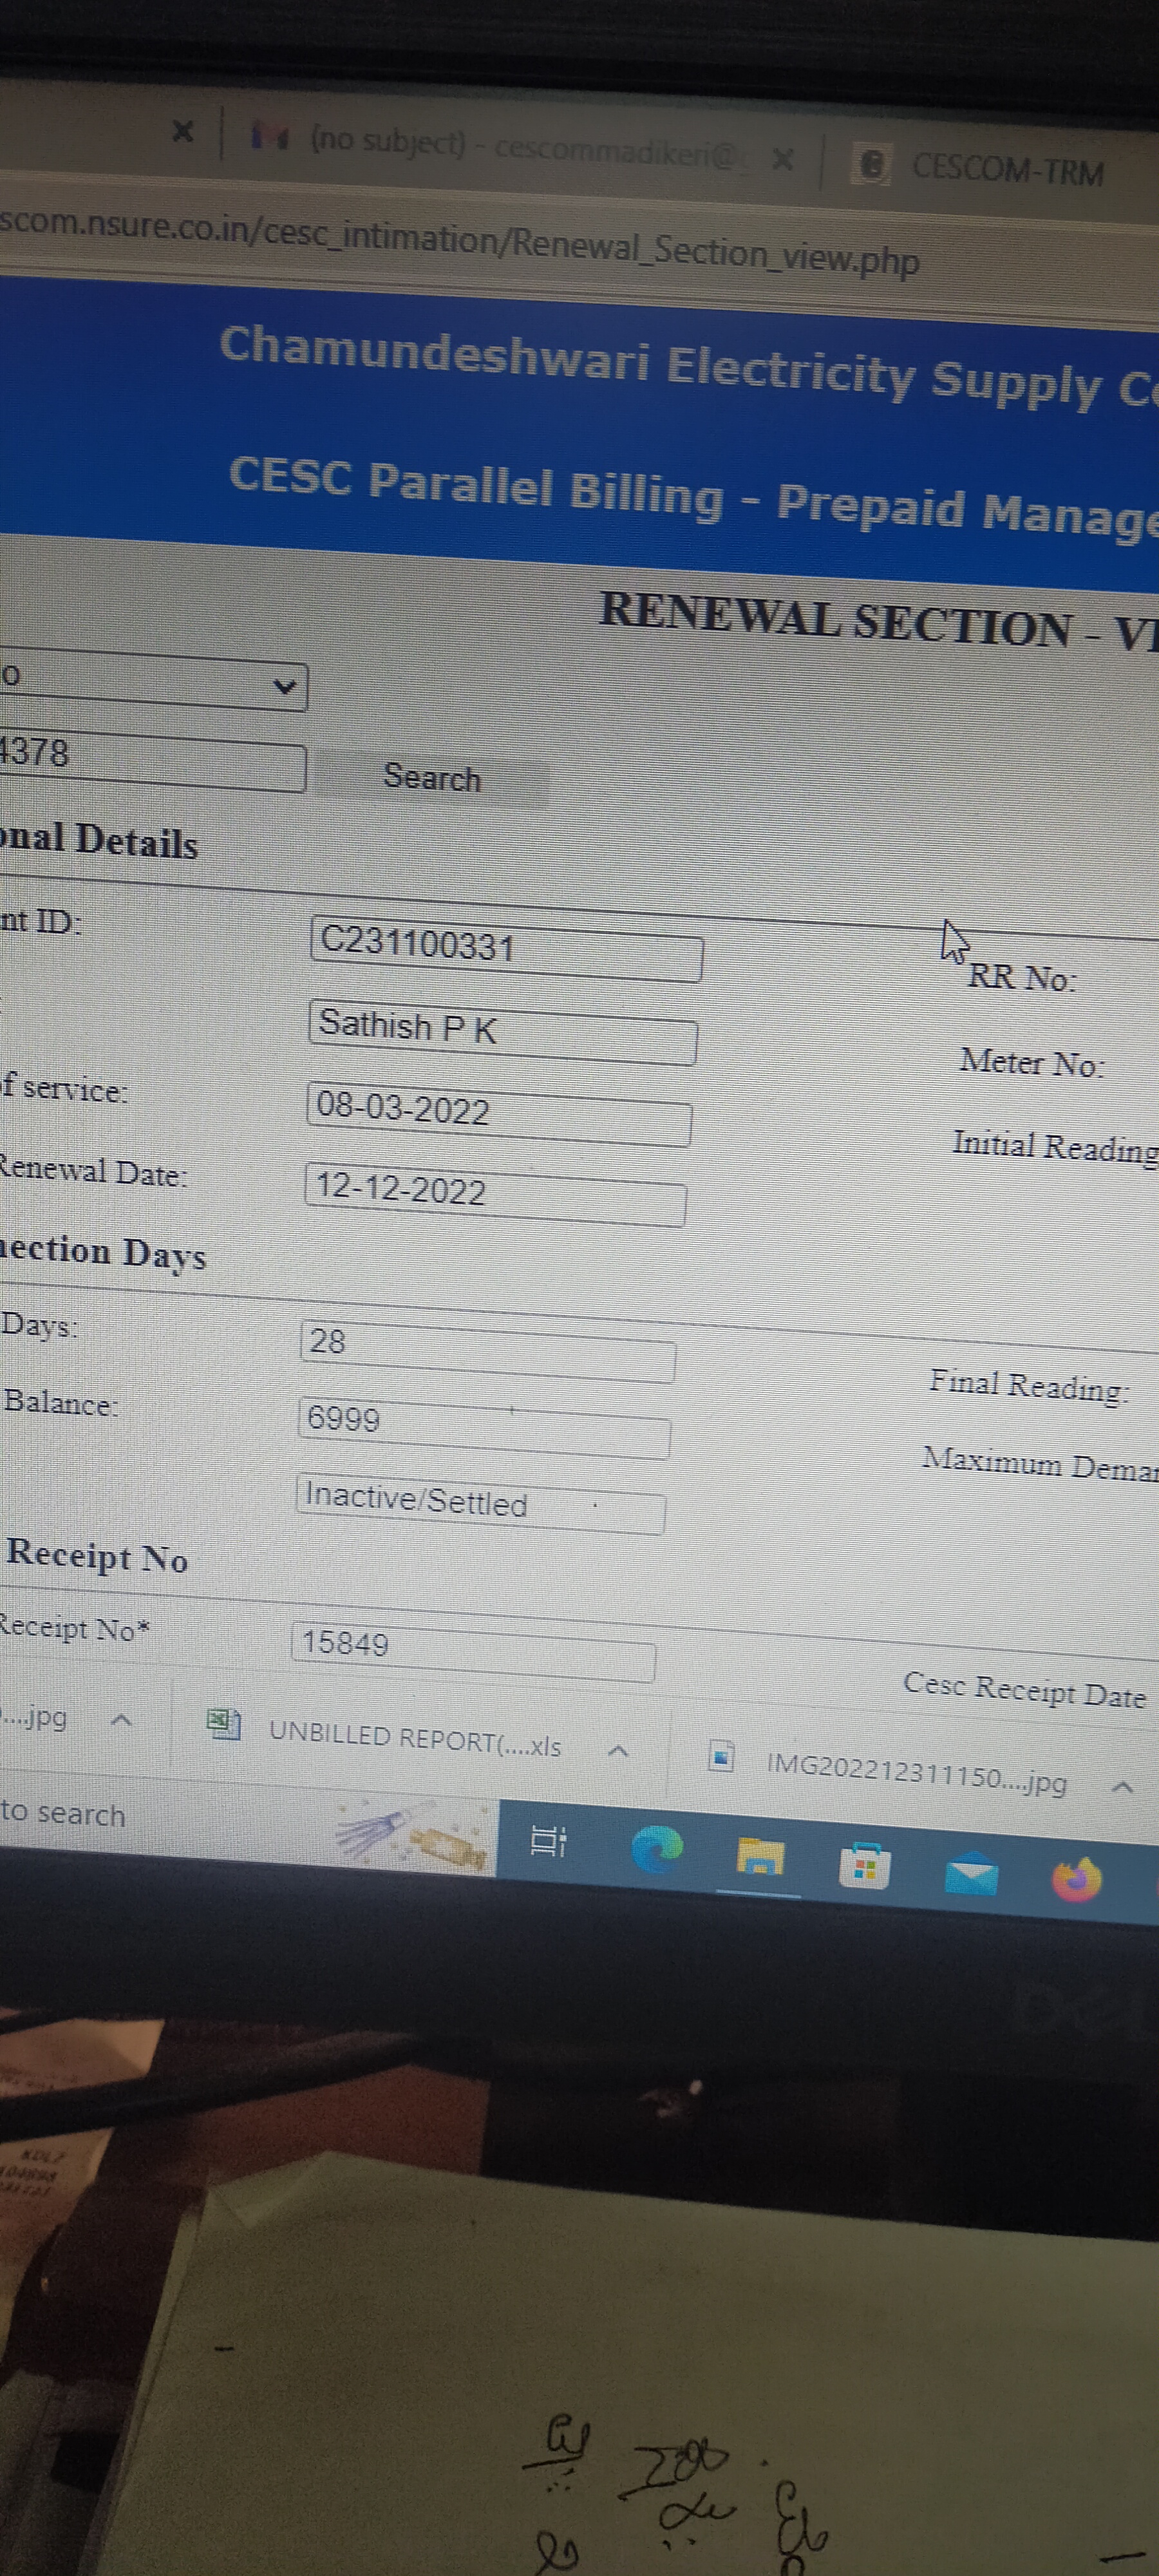This screenshot has width=1159, height=2576.
Task: Click the RR No label
Action: pyautogui.click(x=1021, y=977)
